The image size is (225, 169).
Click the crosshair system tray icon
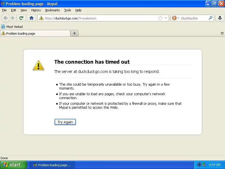tap(199, 165)
